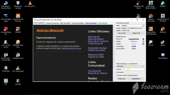Open the Steam desktop shortcut

[x=163, y=43]
